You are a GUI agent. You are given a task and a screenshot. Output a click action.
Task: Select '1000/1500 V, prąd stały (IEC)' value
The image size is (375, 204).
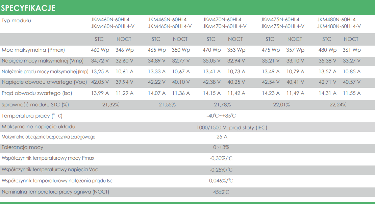pos(232,128)
